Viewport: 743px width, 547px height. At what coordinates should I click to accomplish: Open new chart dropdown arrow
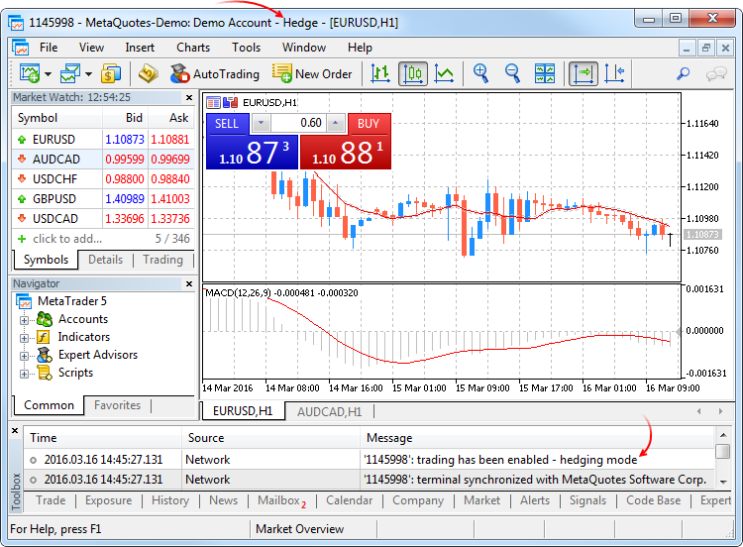[x=47, y=74]
